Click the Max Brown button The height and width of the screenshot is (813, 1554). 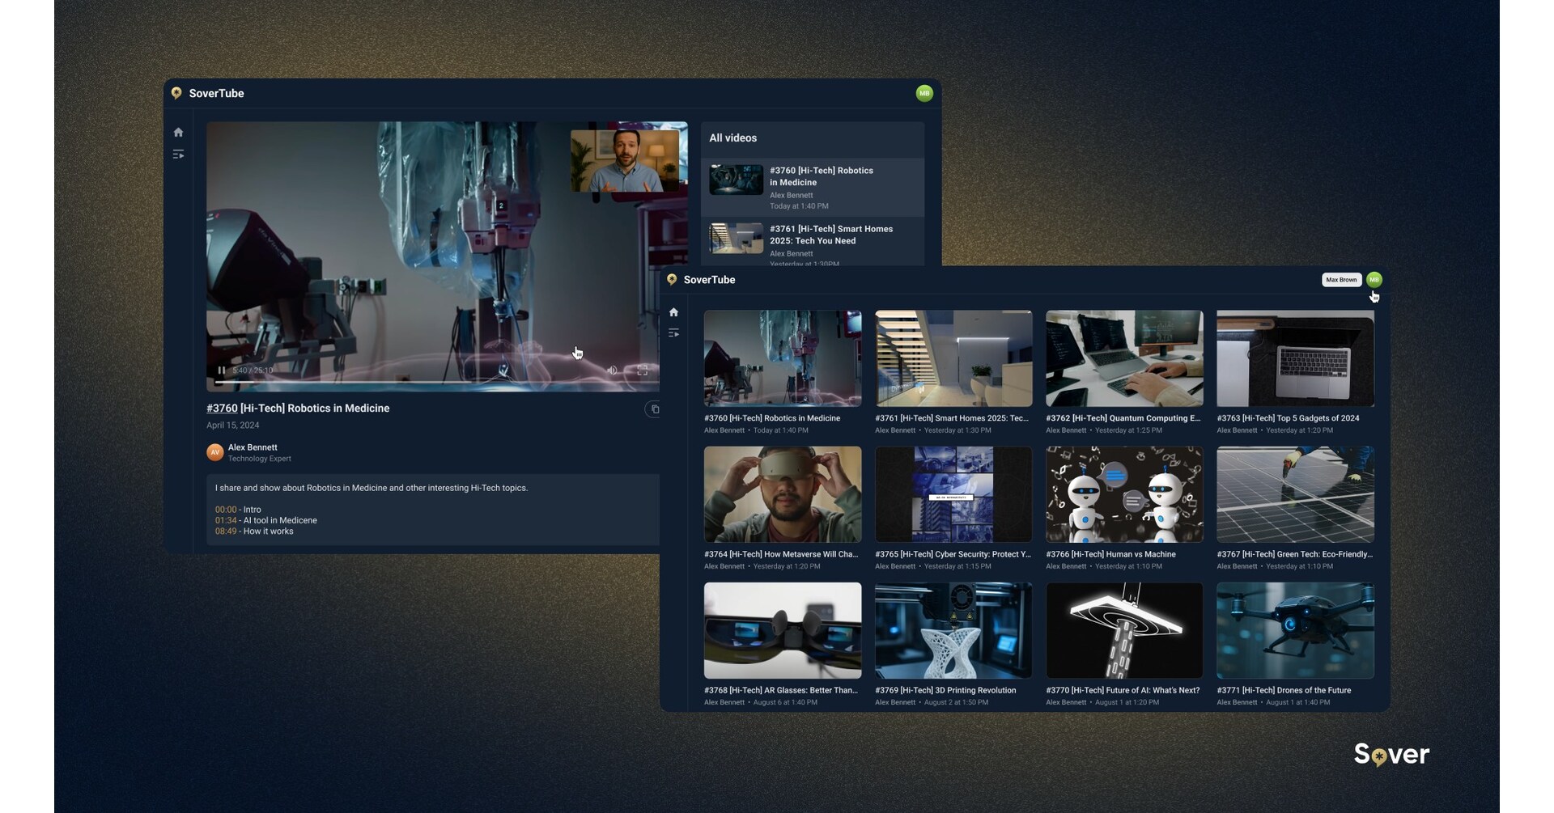tap(1341, 279)
